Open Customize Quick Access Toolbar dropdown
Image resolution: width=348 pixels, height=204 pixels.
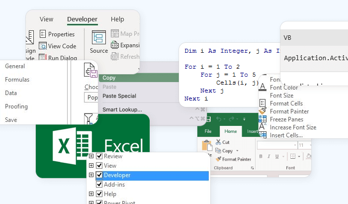pyautogui.click(x=244, y=119)
